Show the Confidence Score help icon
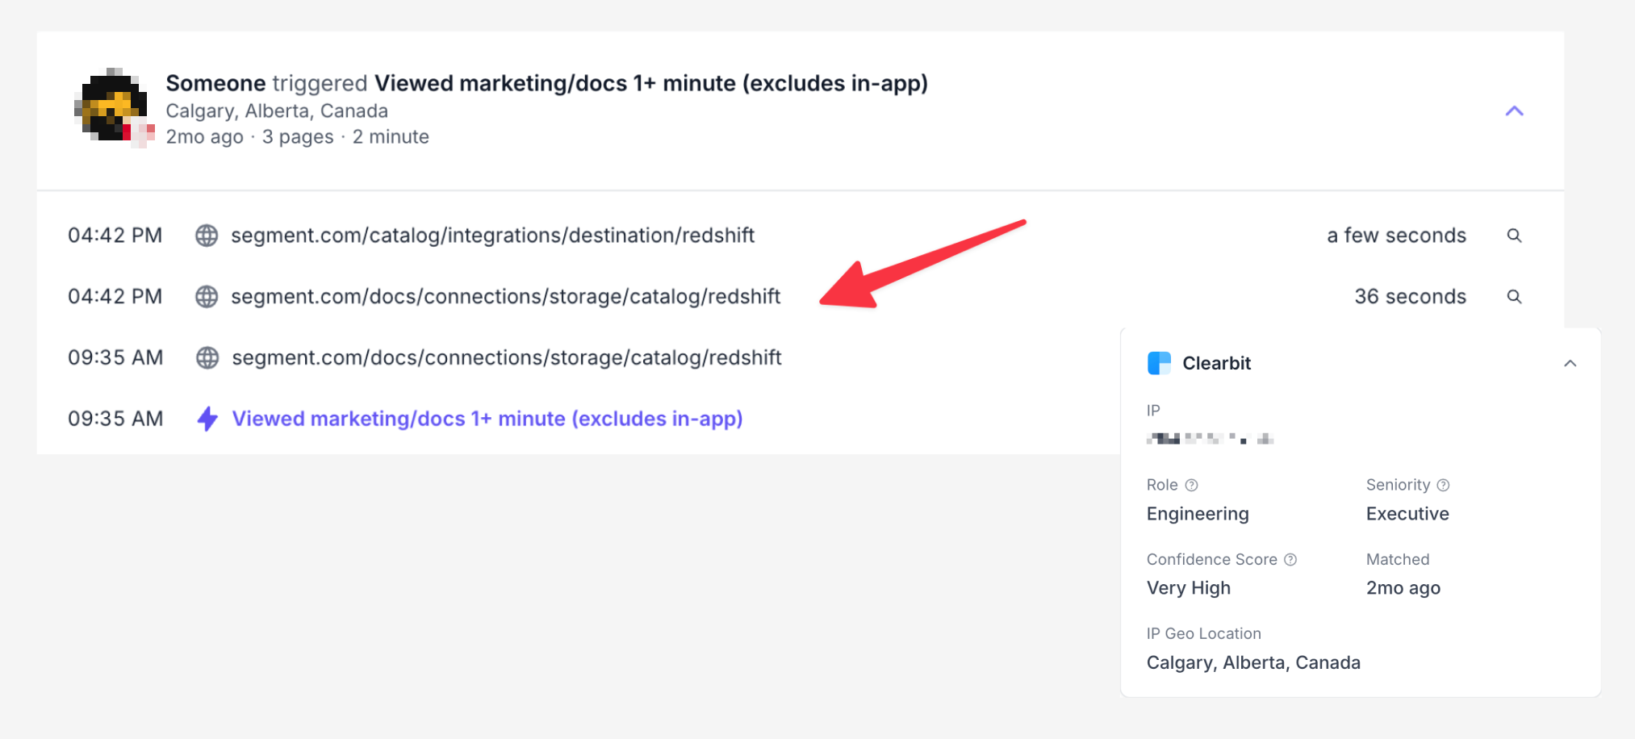1635x739 pixels. 1290,559
